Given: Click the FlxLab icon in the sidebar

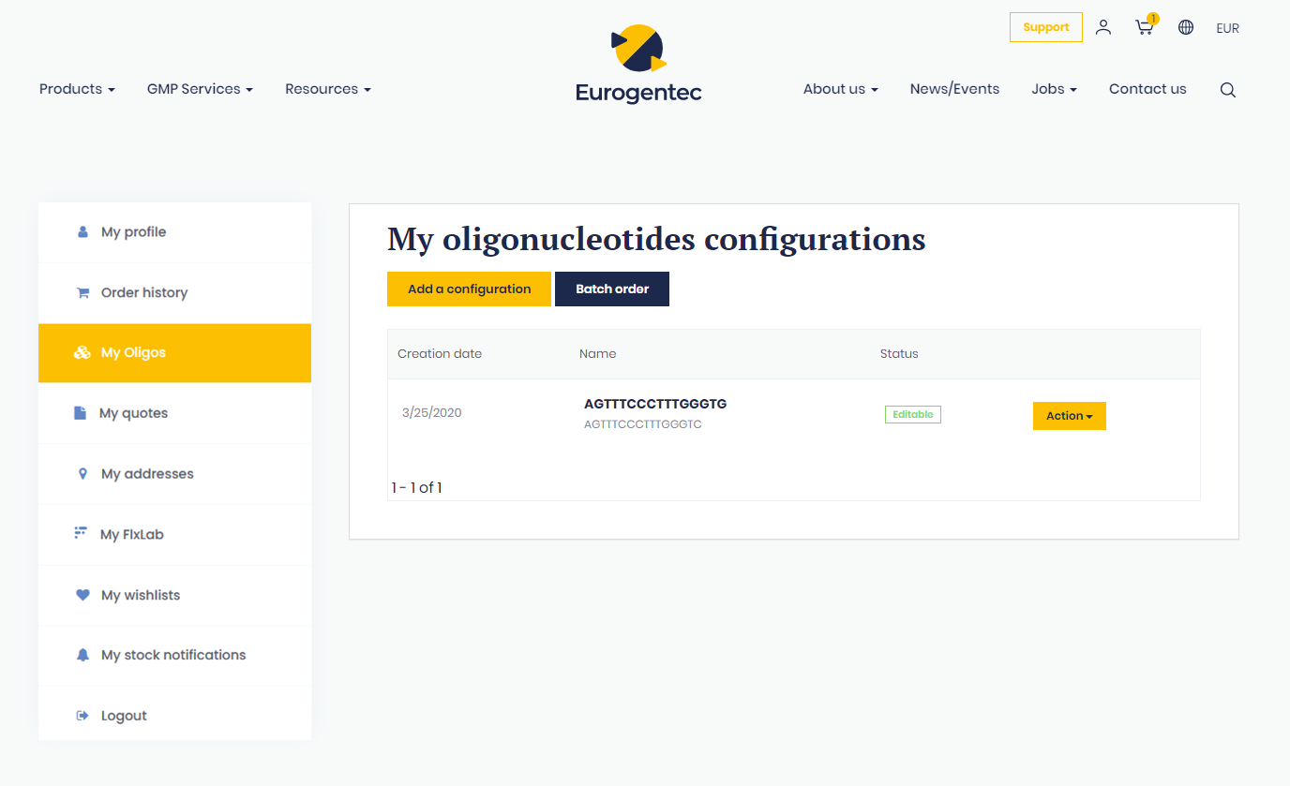Looking at the screenshot, I should click(81, 533).
